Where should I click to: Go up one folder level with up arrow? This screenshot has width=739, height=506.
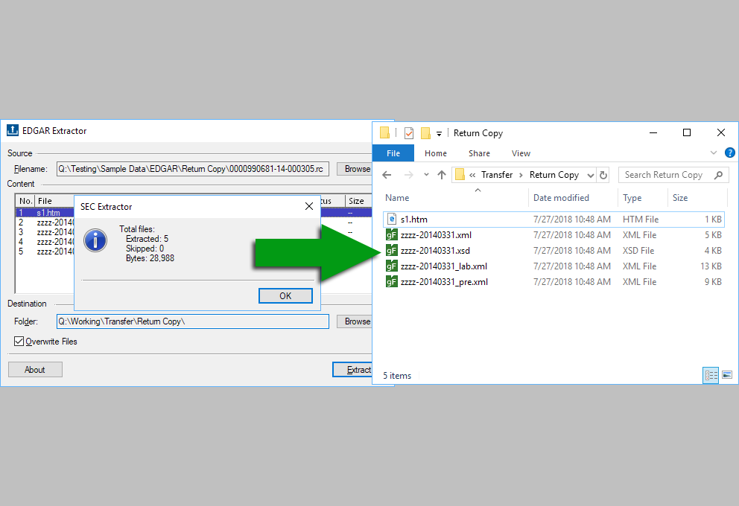[442, 175]
